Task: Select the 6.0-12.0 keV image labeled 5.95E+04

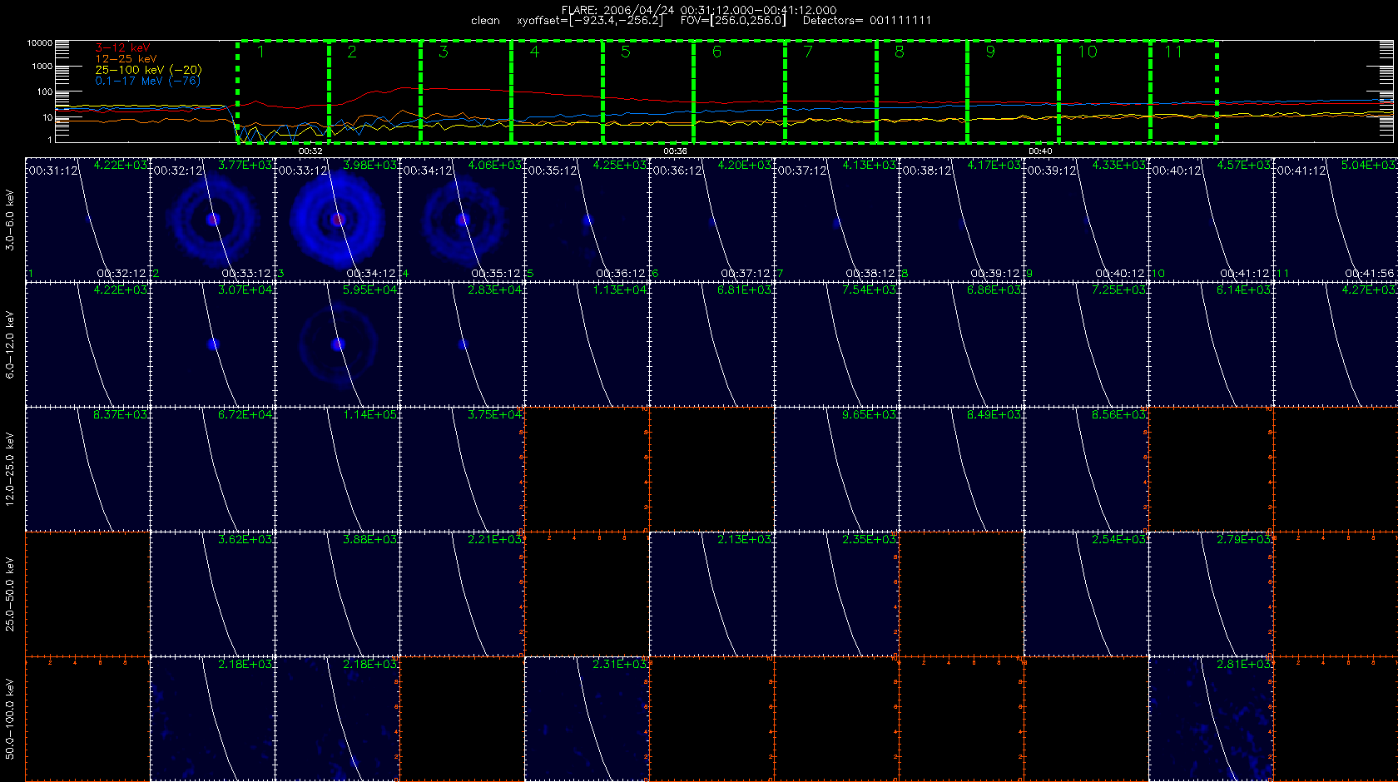Action: (x=338, y=344)
